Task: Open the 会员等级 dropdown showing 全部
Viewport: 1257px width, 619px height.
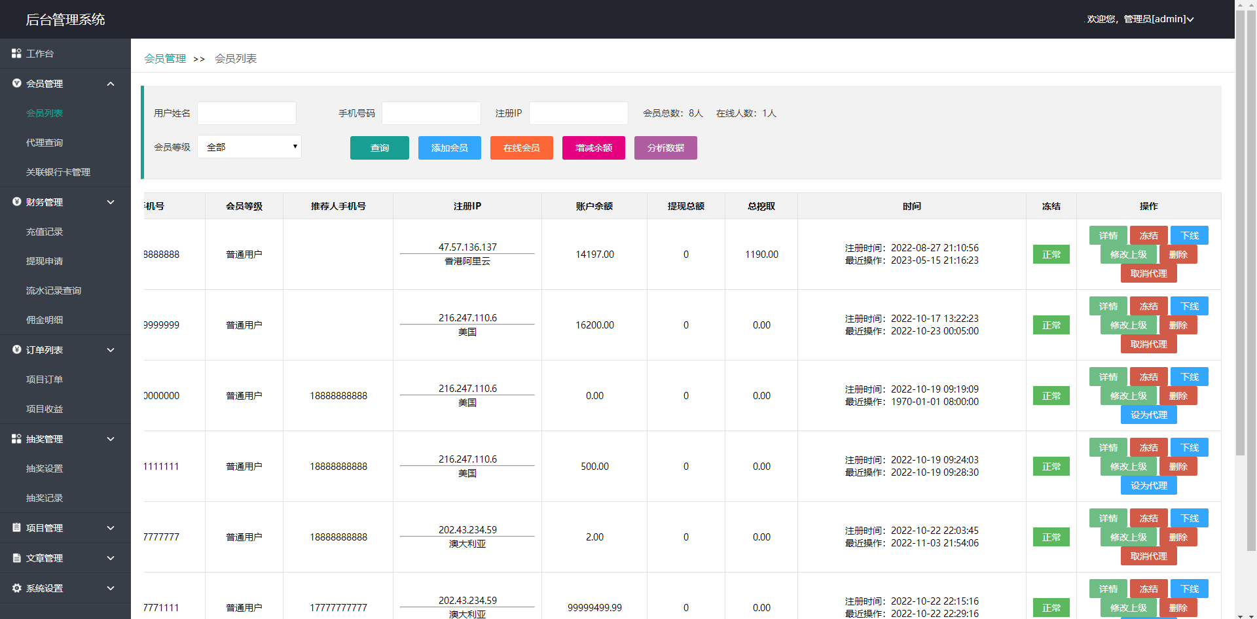Action: click(x=249, y=147)
